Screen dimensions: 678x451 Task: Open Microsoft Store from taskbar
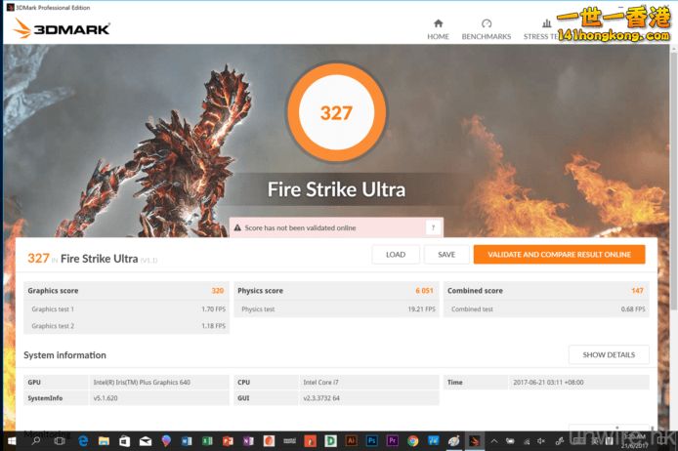coord(124,441)
